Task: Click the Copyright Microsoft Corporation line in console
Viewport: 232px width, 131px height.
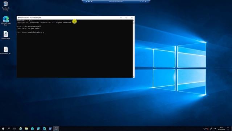Action: (x=44, y=23)
